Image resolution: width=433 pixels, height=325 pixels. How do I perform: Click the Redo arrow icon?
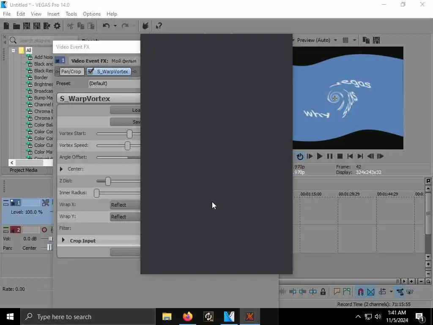click(x=125, y=26)
